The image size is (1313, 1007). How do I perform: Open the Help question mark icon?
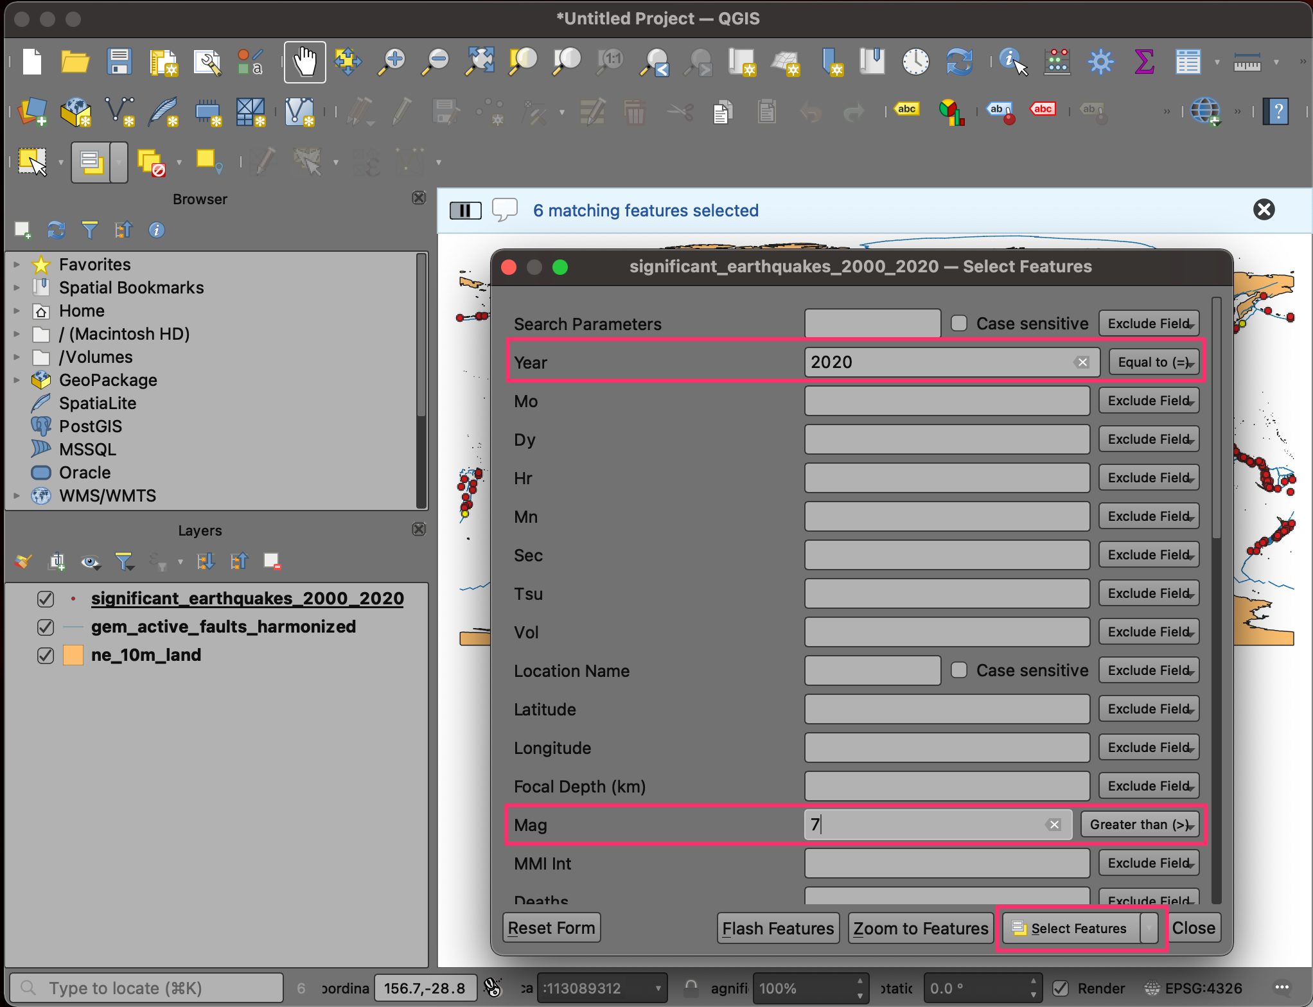click(x=1275, y=112)
